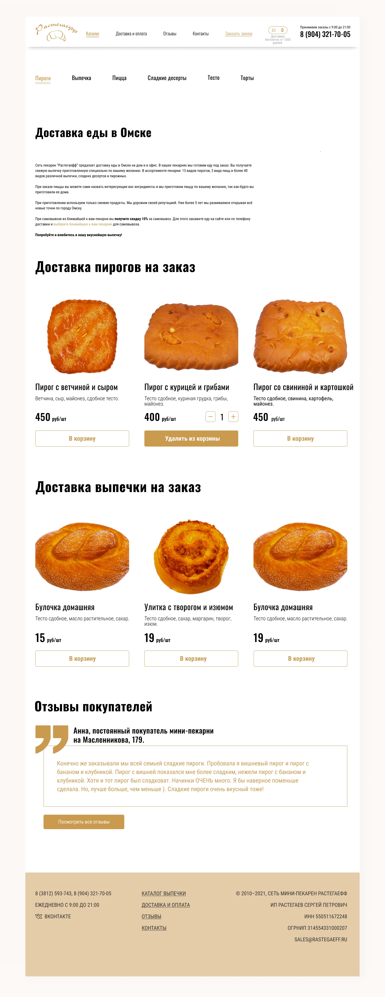Increase quantity with the plus button
This screenshot has height=997, width=385.
(233, 417)
